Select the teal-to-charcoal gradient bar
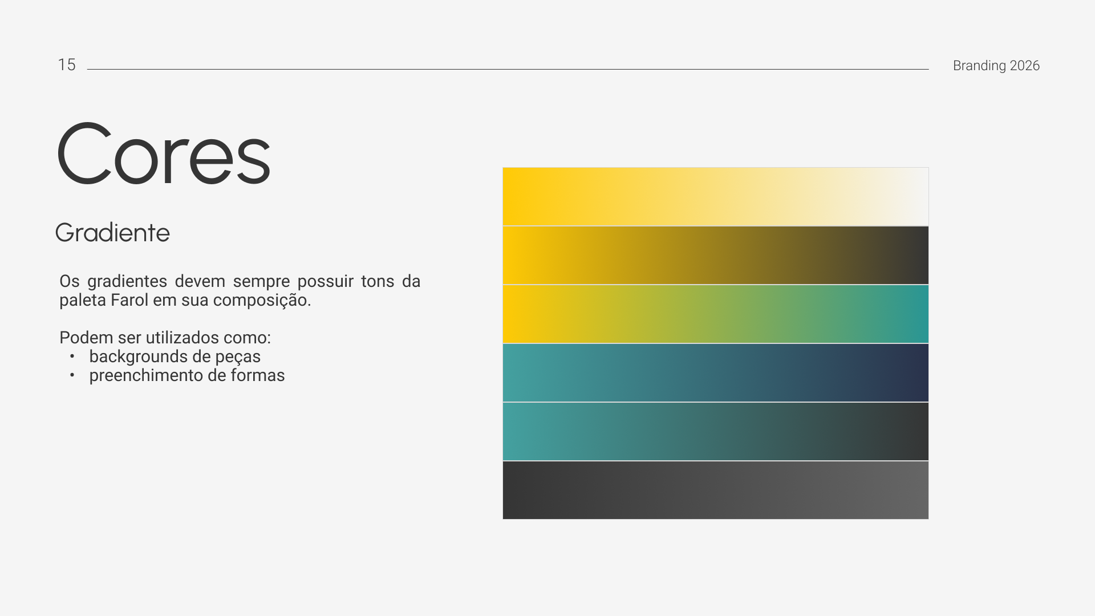This screenshot has height=616, width=1095. pyautogui.click(x=715, y=431)
